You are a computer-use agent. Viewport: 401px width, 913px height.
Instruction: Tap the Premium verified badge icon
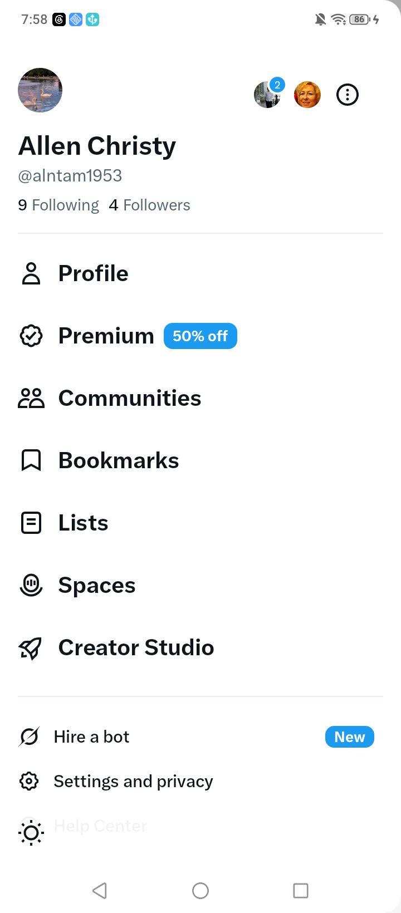pos(31,336)
